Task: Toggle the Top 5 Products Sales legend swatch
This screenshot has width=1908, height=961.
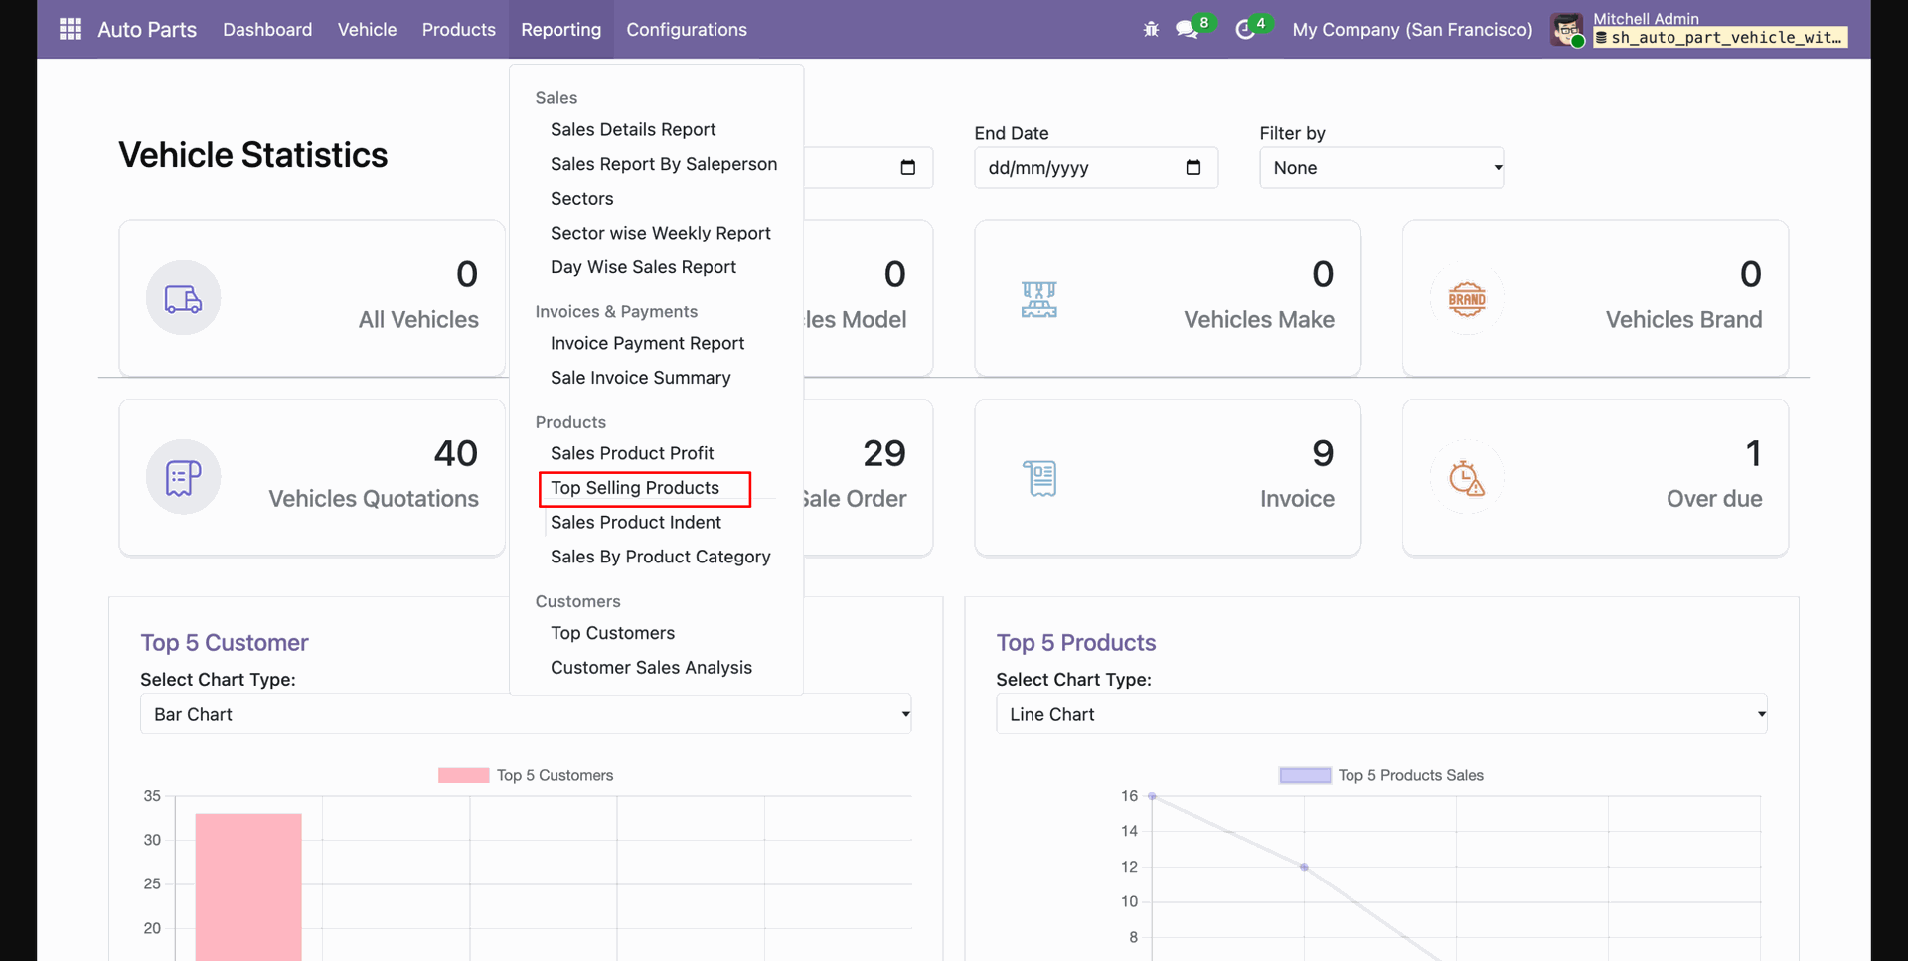Action: click(1305, 775)
